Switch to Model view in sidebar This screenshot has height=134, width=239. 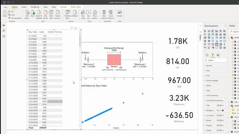click(4, 36)
